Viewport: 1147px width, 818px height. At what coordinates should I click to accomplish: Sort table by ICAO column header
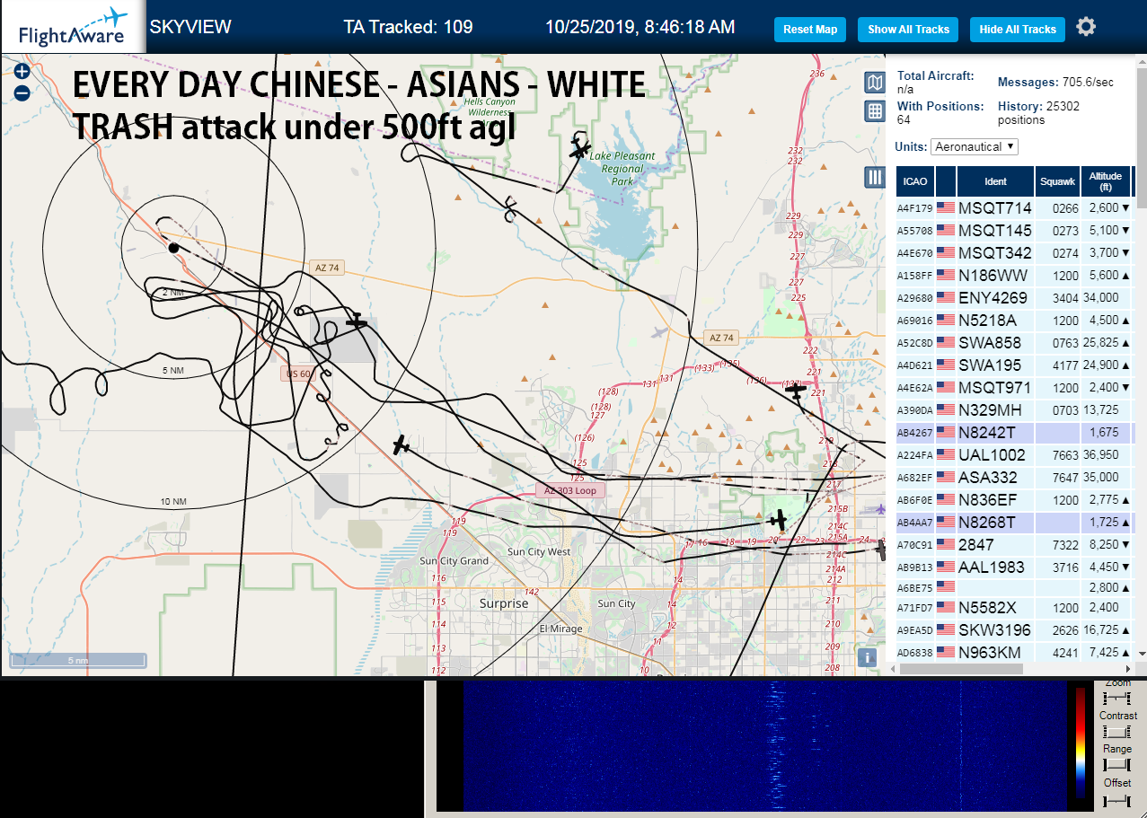tap(914, 181)
